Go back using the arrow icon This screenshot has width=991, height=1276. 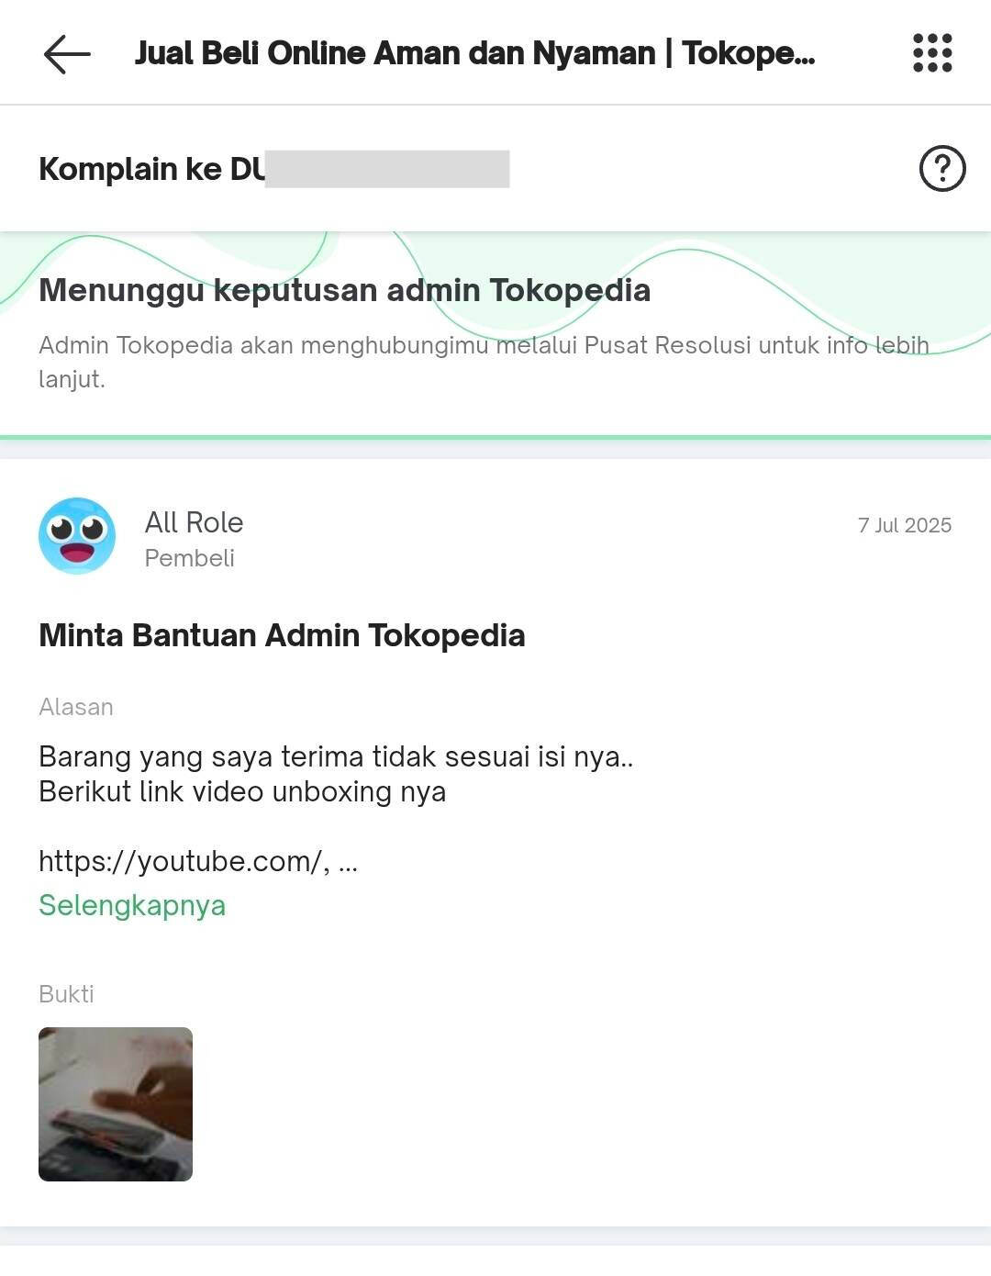(67, 54)
